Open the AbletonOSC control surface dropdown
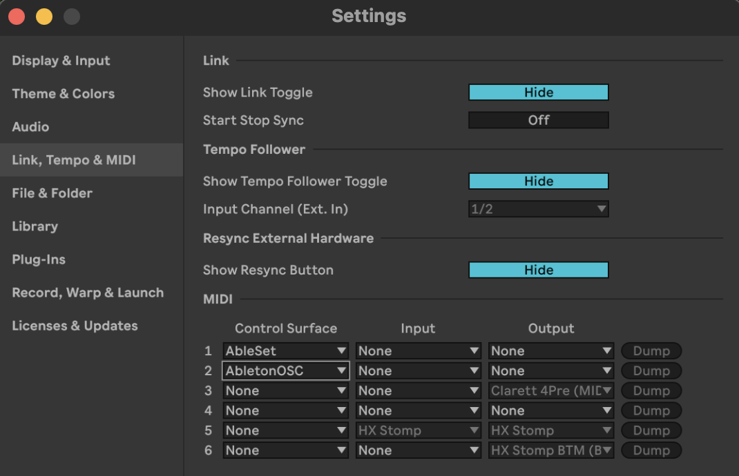The height and width of the screenshot is (476, 739). [285, 370]
